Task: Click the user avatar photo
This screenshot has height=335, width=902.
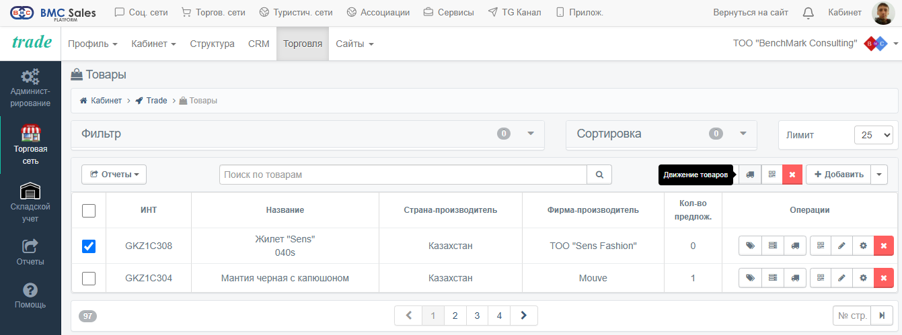Action: click(882, 13)
